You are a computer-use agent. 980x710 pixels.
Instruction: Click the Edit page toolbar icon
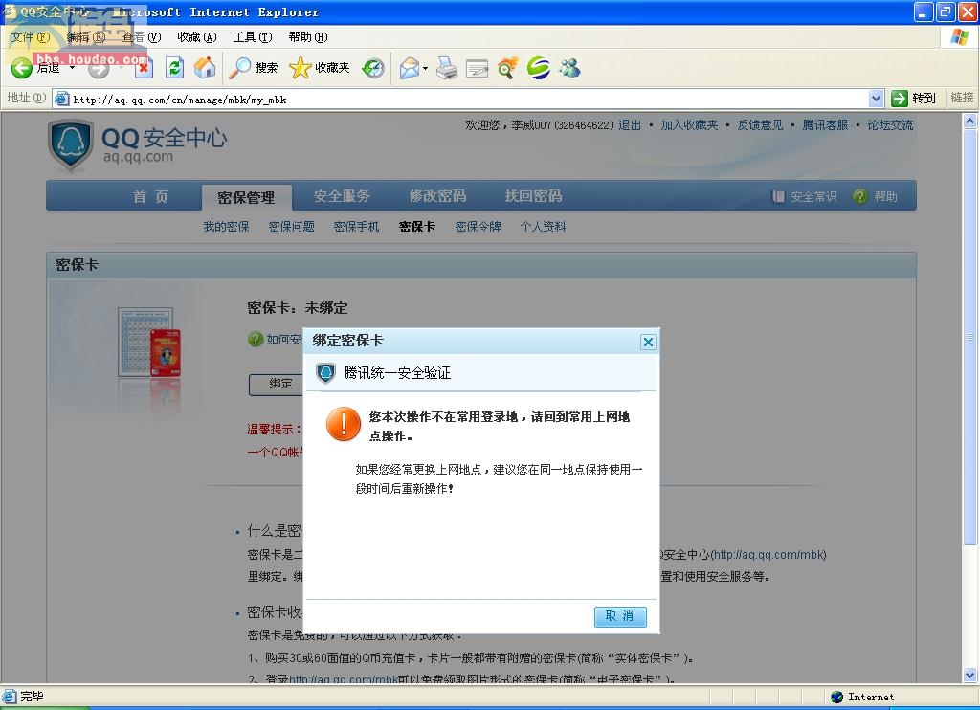pyautogui.click(x=477, y=68)
